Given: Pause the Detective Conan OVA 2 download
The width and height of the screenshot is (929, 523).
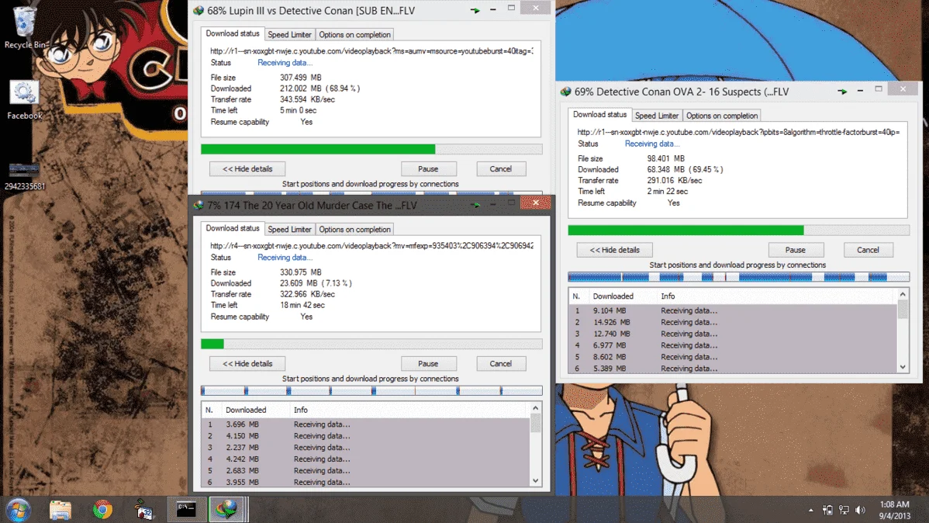Looking at the screenshot, I should click(796, 250).
